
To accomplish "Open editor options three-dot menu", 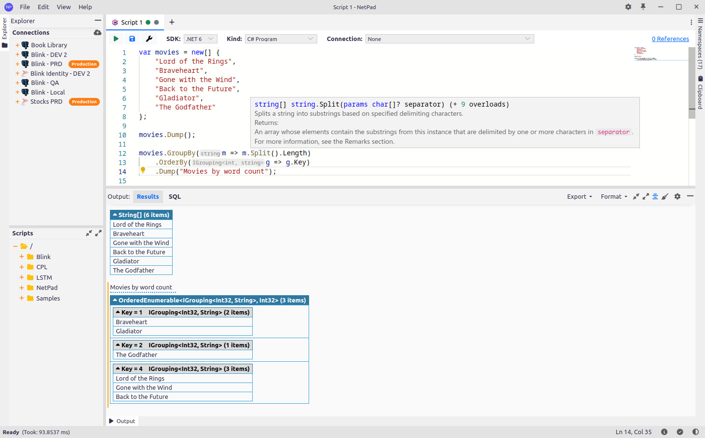I will (x=691, y=22).
